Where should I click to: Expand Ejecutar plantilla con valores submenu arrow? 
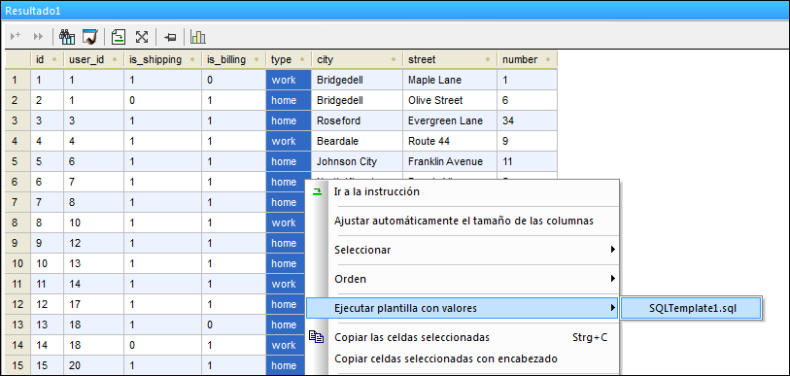(x=612, y=308)
